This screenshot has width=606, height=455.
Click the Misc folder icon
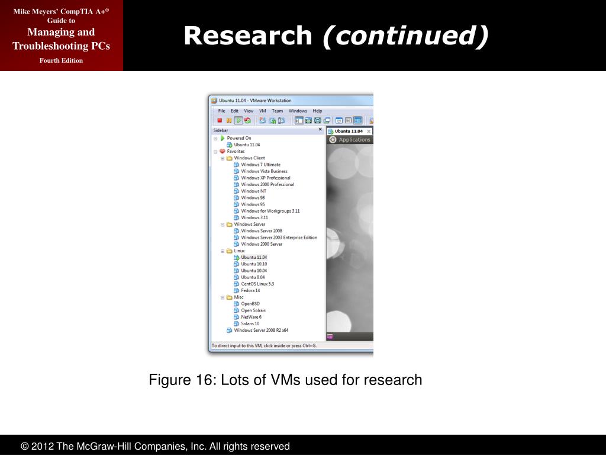coord(230,297)
